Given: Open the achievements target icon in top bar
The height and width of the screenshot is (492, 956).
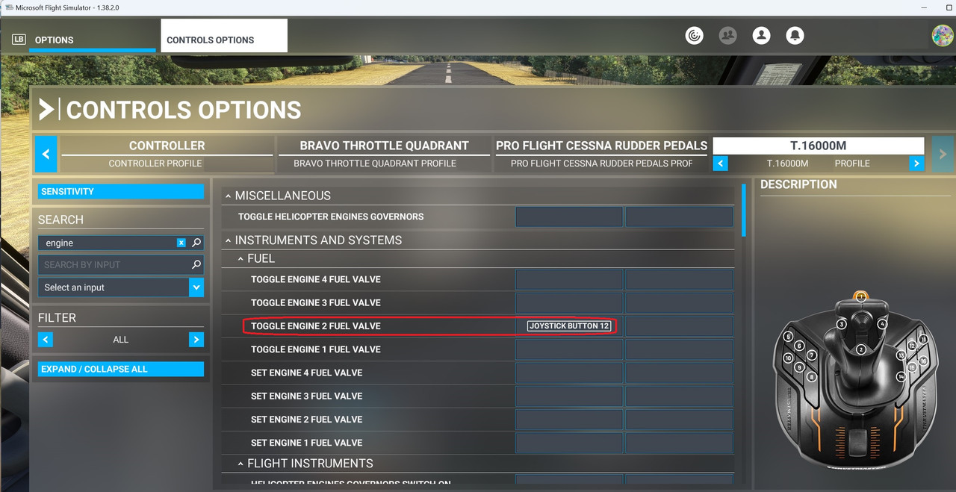Looking at the screenshot, I should [x=695, y=35].
